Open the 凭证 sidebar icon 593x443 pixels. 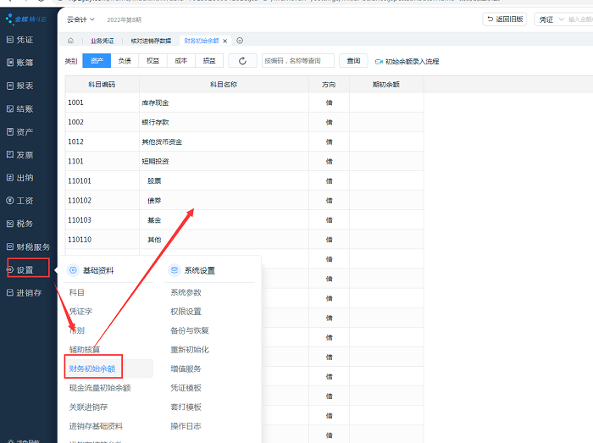[9, 40]
